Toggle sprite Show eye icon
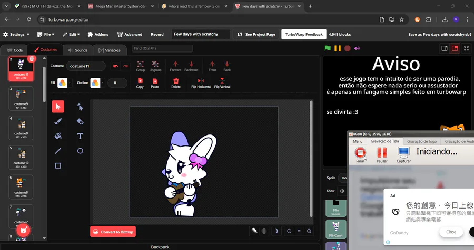This screenshot has height=250, width=474. coord(342,191)
